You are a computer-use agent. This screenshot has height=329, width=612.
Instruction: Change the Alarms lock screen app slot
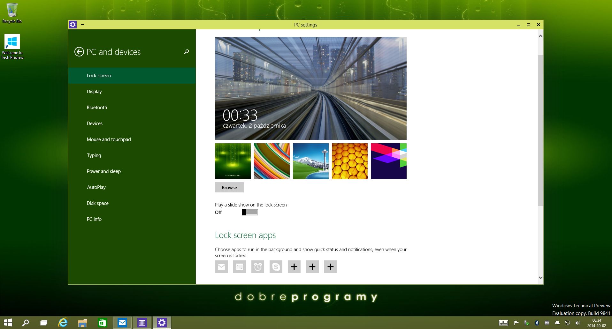tap(258, 267)
